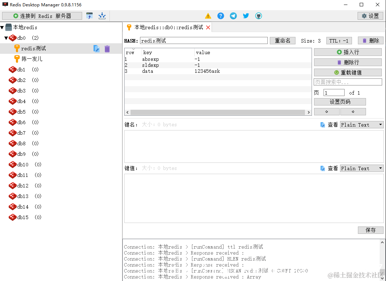Open Plain Text dropdown for 键名
386x281 pixels.
(362, 125)
